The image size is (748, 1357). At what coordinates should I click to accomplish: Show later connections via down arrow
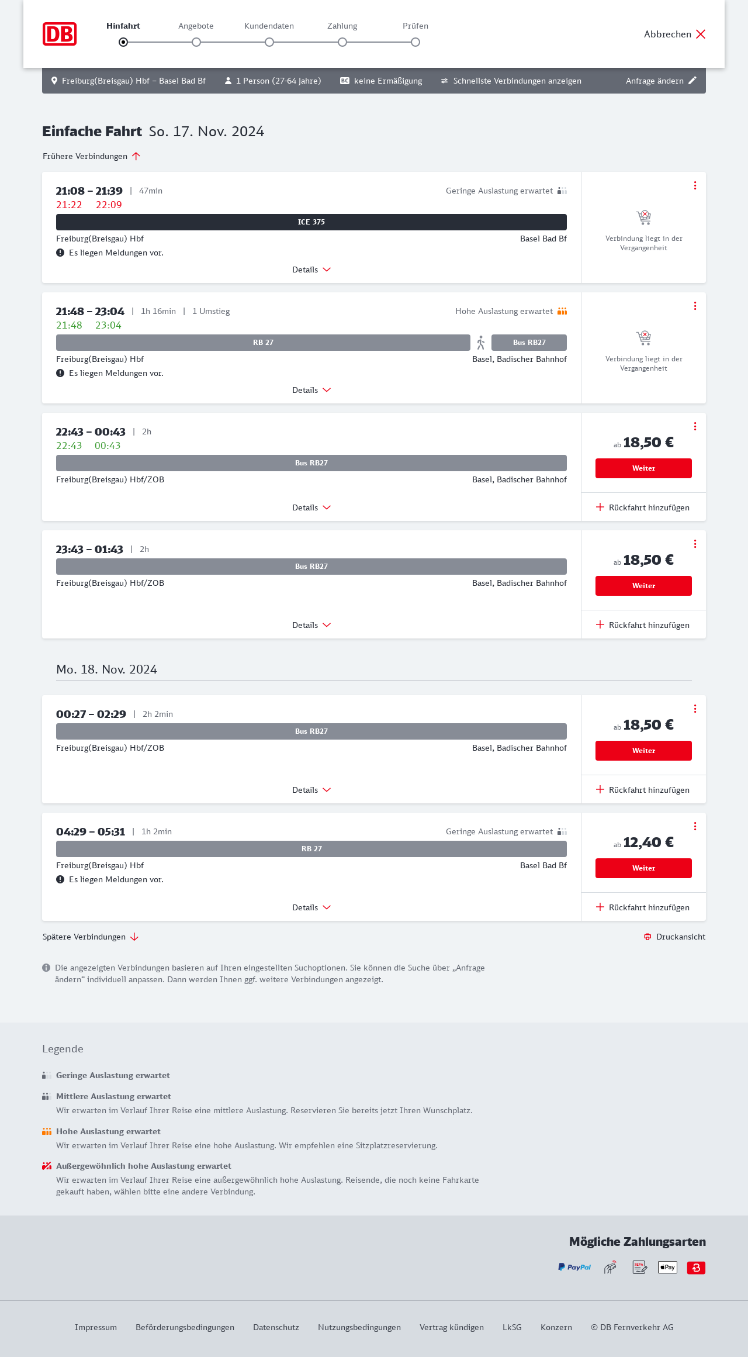(134, 937)
